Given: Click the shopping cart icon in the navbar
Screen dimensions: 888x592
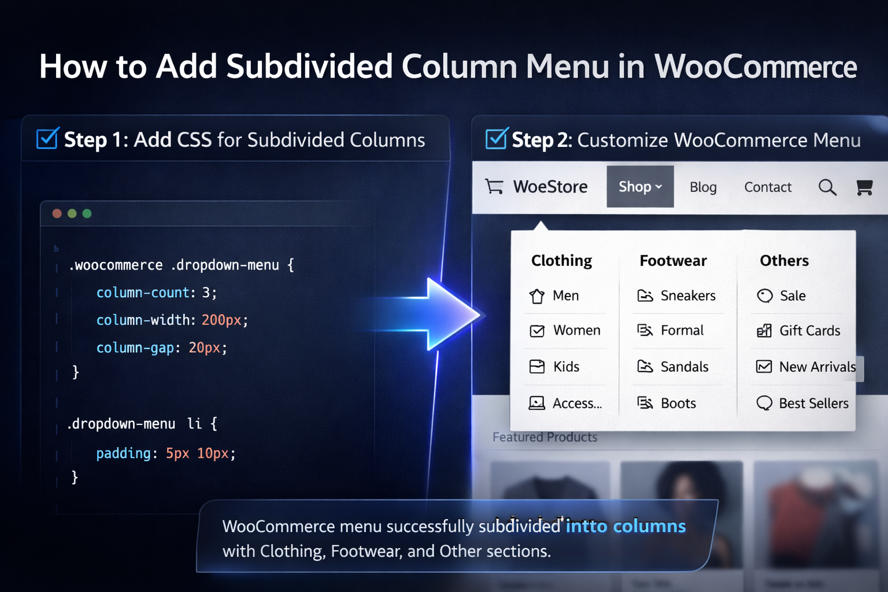Looking at the screenshot, I should [x=864, y=187].
